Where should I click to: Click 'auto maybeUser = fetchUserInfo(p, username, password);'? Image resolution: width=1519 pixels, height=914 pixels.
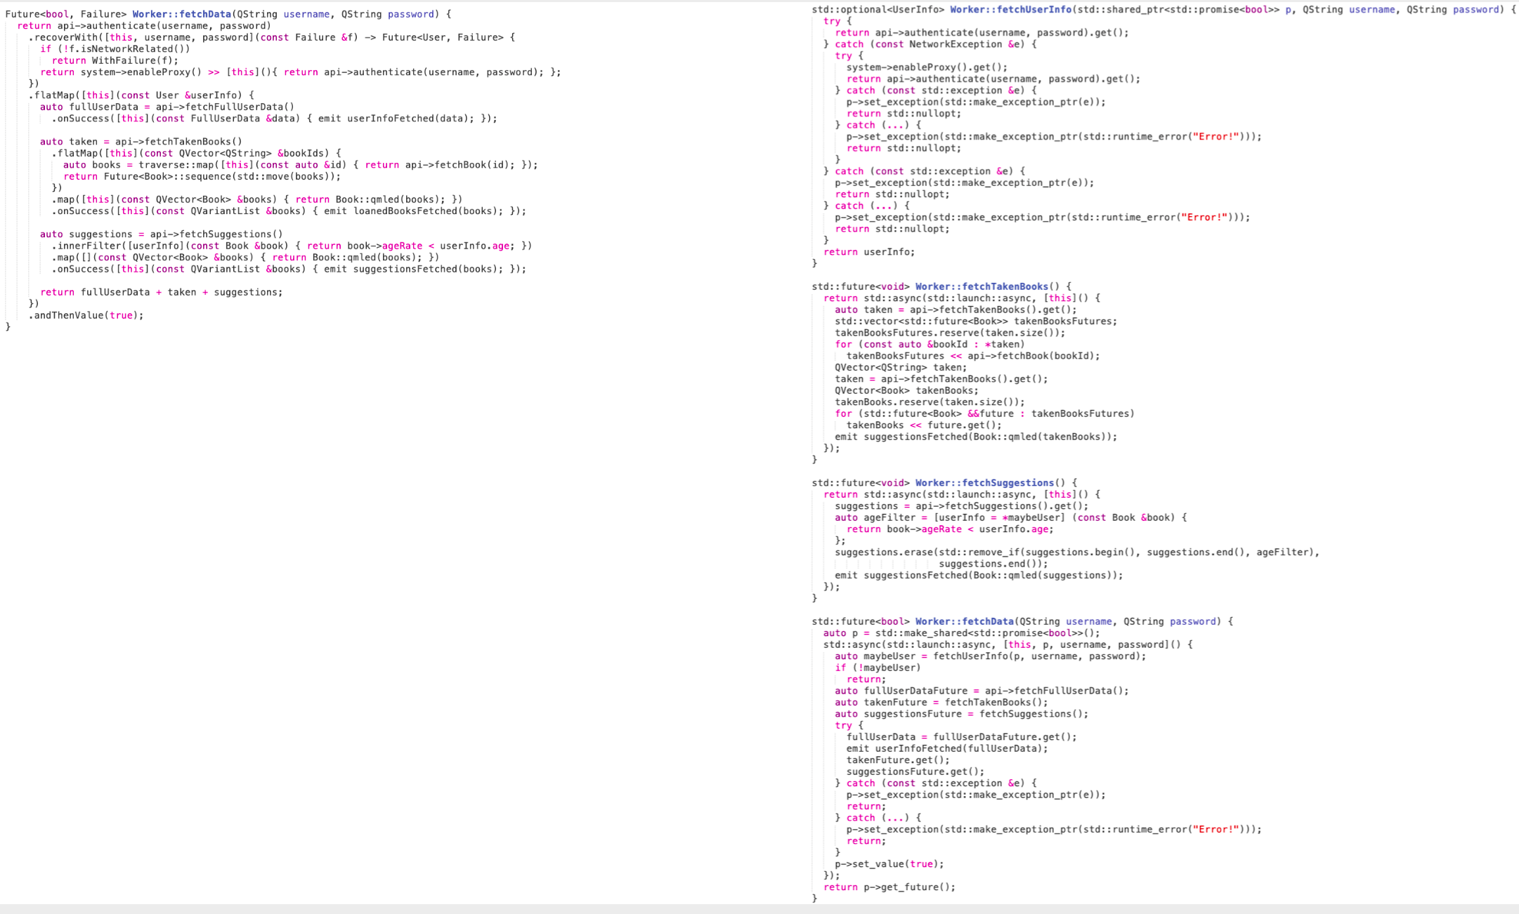pos(991,656)
